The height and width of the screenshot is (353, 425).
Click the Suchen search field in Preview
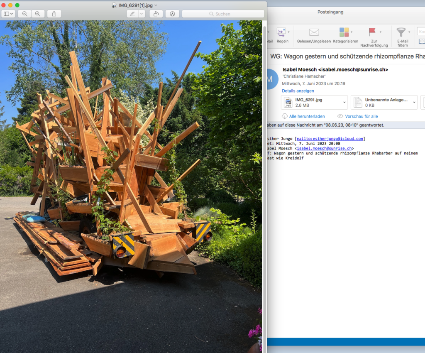[223, 14]
